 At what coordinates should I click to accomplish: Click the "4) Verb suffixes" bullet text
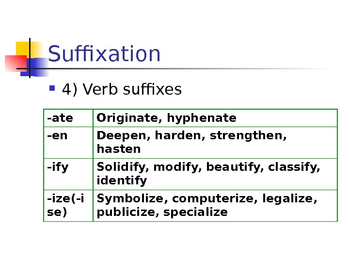tap(122, 89)
